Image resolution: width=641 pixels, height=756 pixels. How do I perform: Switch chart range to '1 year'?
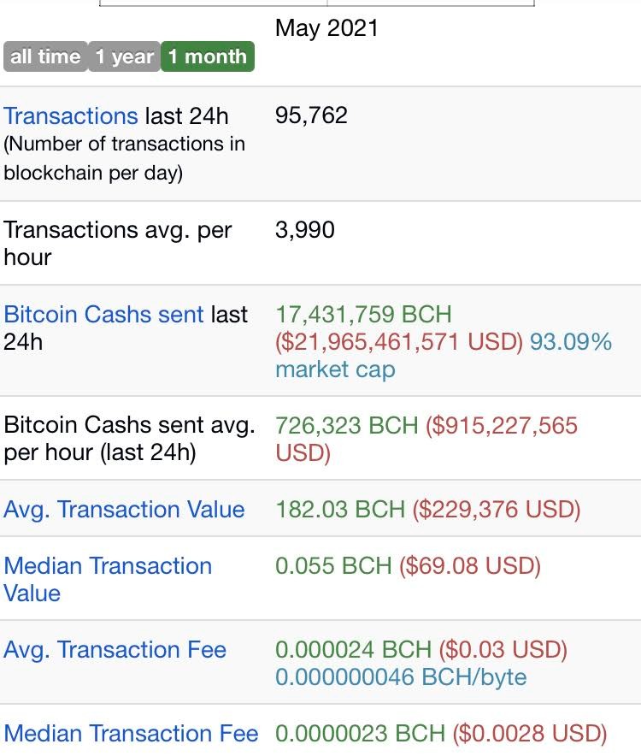(124, 56)
